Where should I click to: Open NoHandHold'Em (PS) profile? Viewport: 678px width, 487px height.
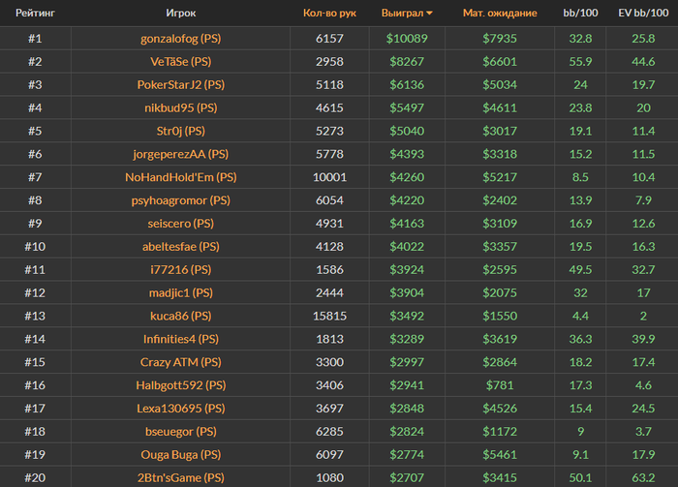(x=181, y=177)
